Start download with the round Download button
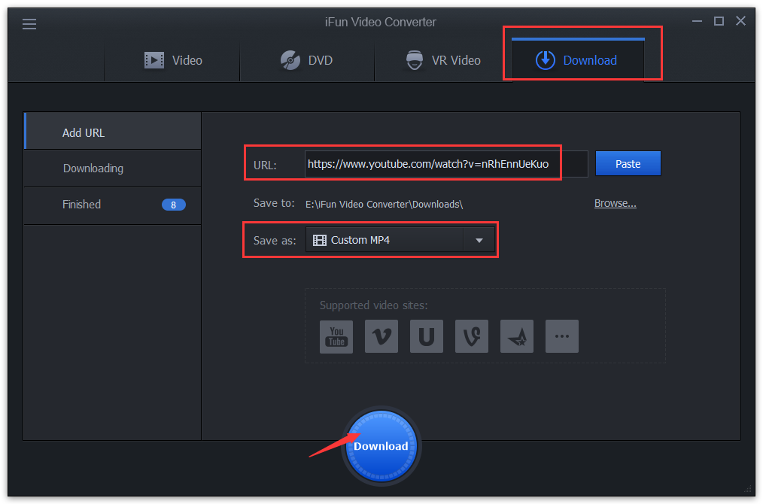This screenshot has height=504, width=763. click(x=381, y=446)
